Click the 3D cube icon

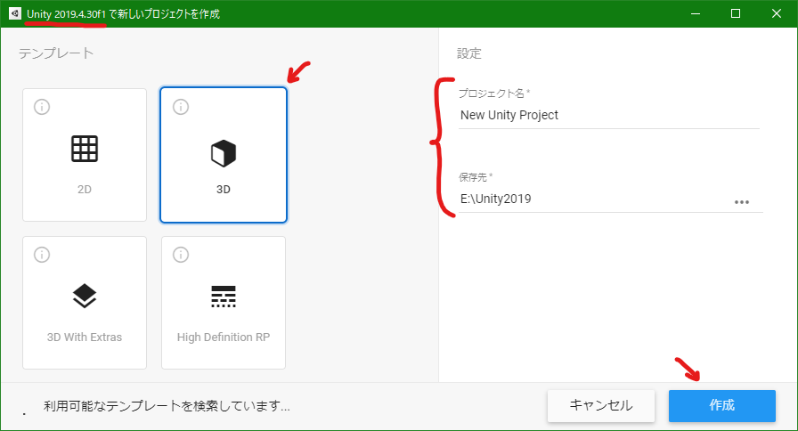(224, 153)
